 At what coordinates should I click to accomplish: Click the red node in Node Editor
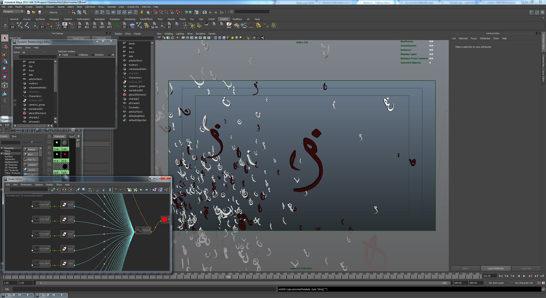coord(165,219)
